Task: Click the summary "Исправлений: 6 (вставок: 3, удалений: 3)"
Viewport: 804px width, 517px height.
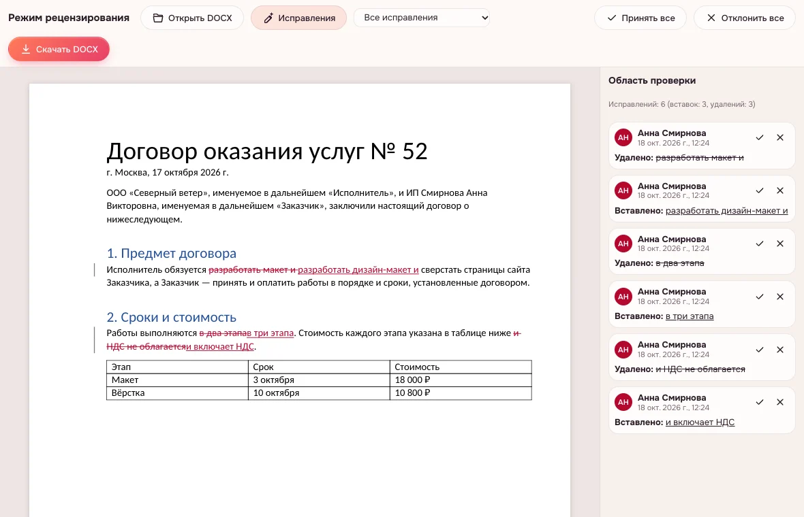Action: (x=681, y=105)
